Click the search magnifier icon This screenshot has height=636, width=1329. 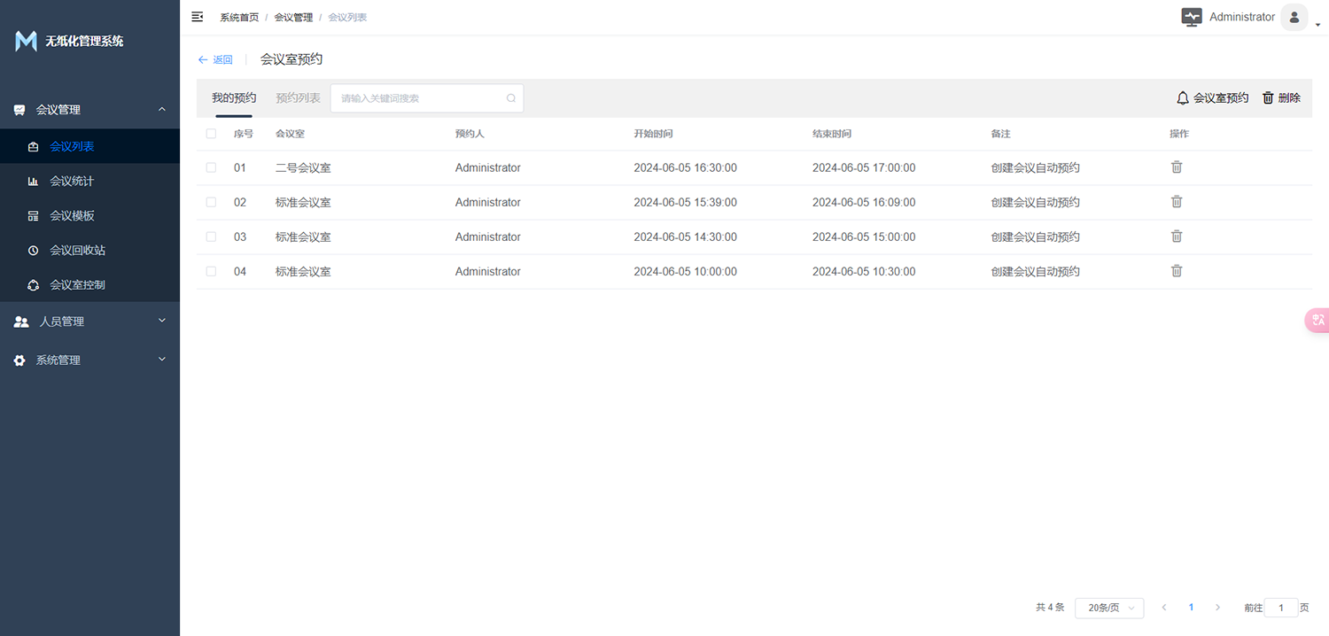coord(511,98)
